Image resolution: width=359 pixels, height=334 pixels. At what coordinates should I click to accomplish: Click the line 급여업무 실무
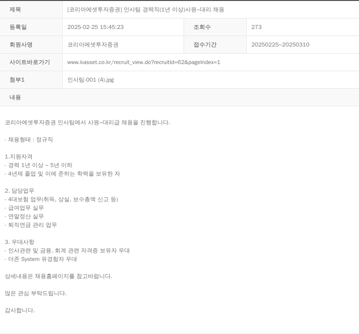tap(24, 208)
